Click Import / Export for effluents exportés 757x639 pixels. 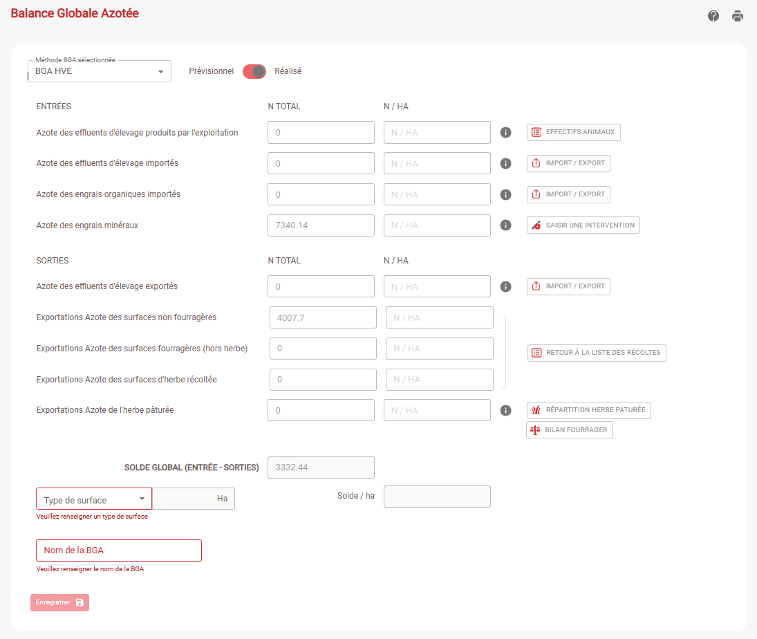568,286
